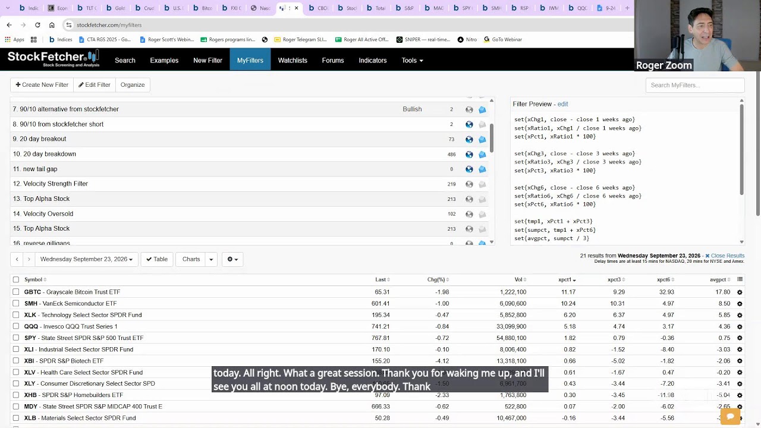Image resolution: width=761 pixels, height=428 pixels.
Task: Click the Filter Preview scrollbar
Action: [x=741, y=149]
